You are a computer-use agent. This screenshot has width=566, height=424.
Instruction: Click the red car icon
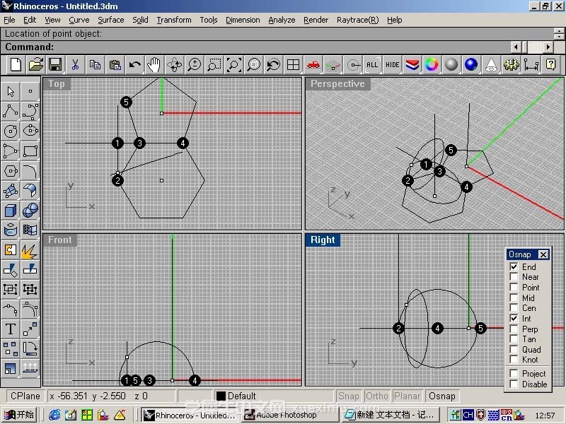[x=313, y=65]
